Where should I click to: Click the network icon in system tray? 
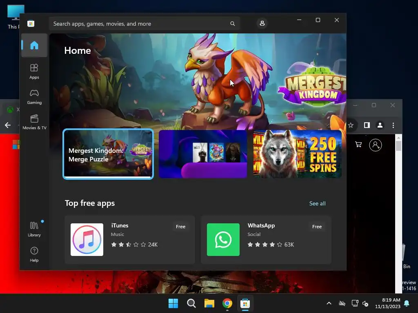(355, 303)
